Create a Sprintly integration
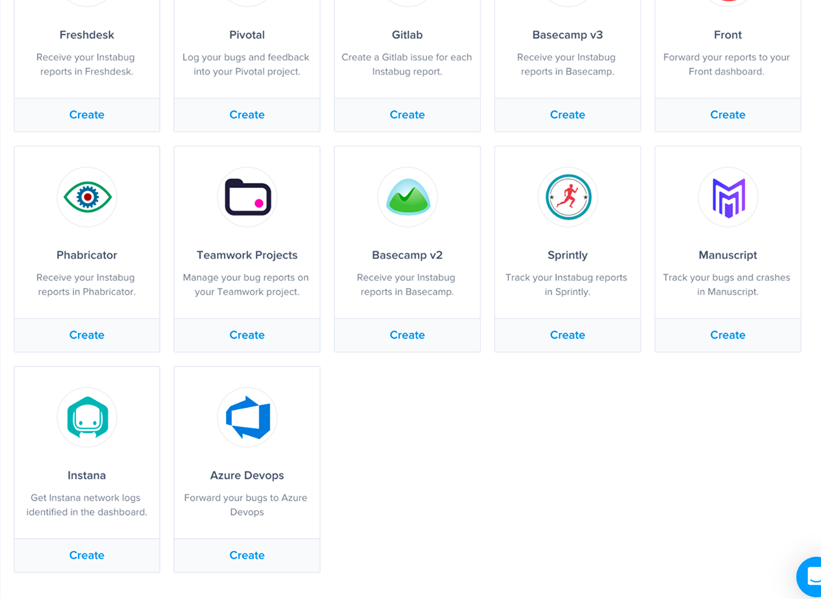821x599 pixels. (568, 335)
